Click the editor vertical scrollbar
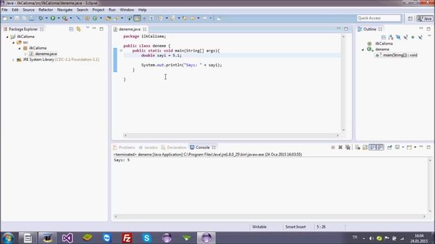435x244 pixels. pyautogui.click(x=343, y=83)
